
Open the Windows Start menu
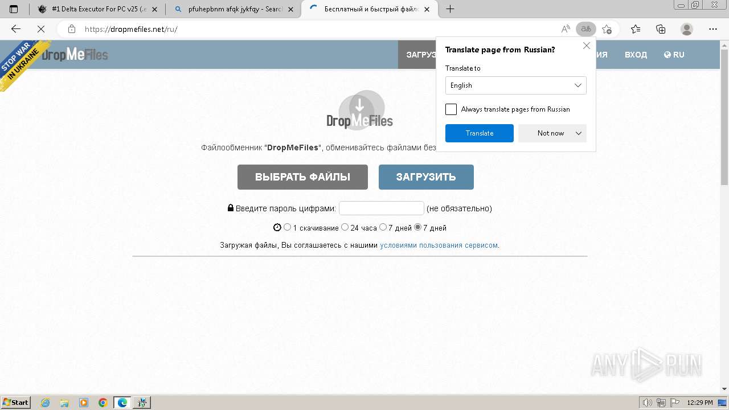point(16,403)
